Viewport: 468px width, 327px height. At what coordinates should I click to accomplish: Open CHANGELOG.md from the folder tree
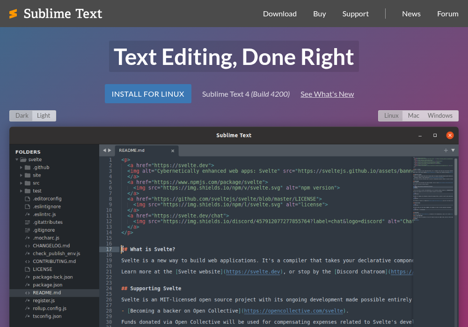(51, 246)
